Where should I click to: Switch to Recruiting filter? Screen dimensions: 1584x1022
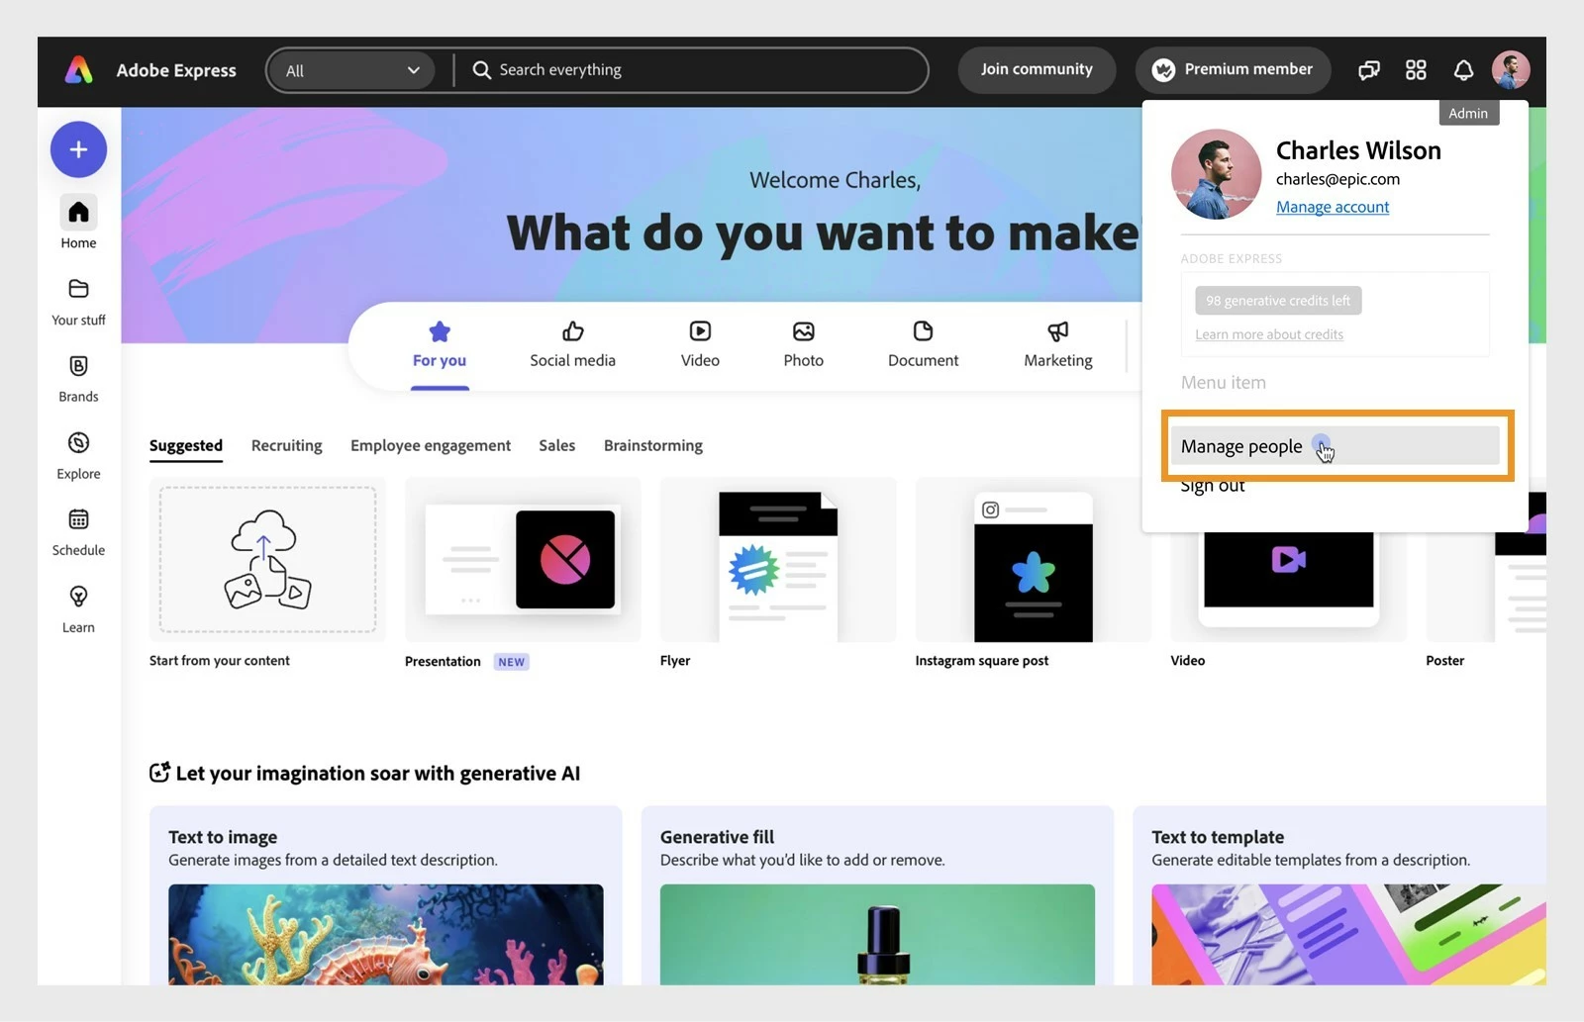point(287,445)
